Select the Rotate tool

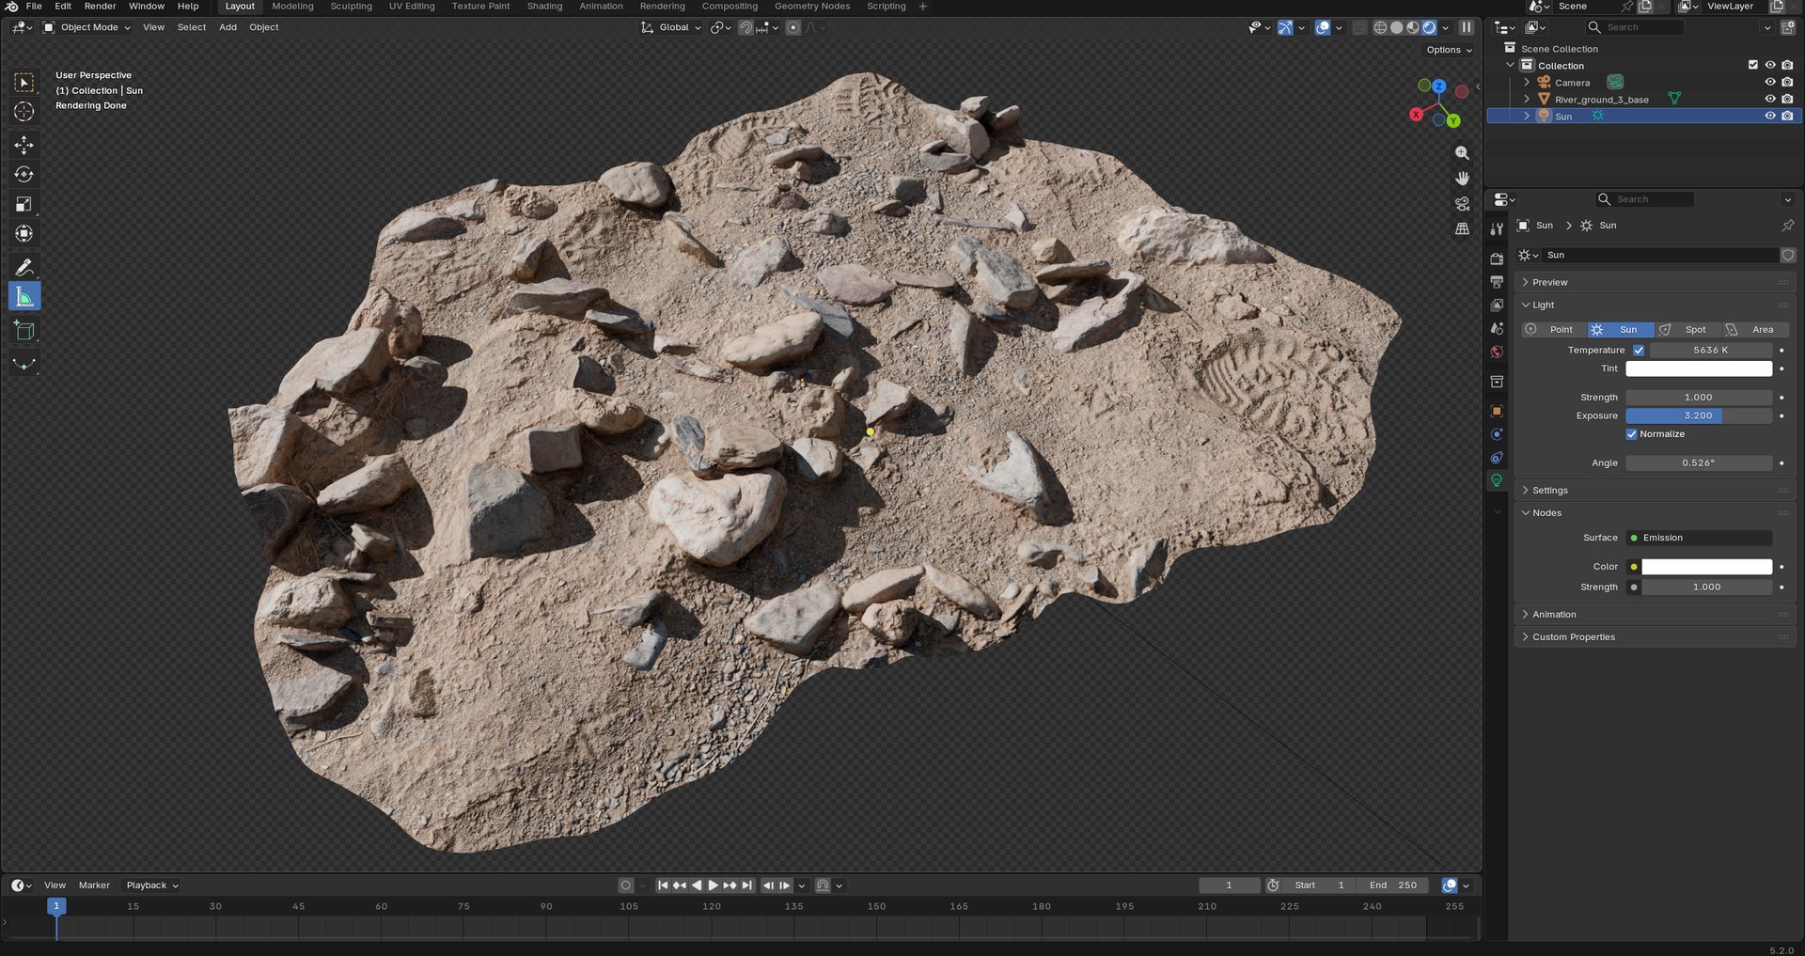[x=24, y=175]
